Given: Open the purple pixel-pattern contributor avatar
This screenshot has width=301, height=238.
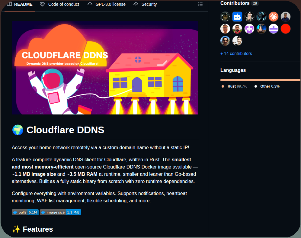Looking at the screenshot, I should pyautogui.click(x=249, y=29).
